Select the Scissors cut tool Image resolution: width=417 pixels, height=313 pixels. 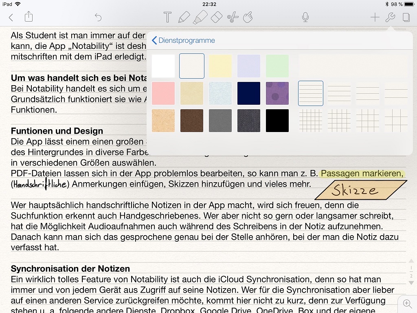point(233,18)
